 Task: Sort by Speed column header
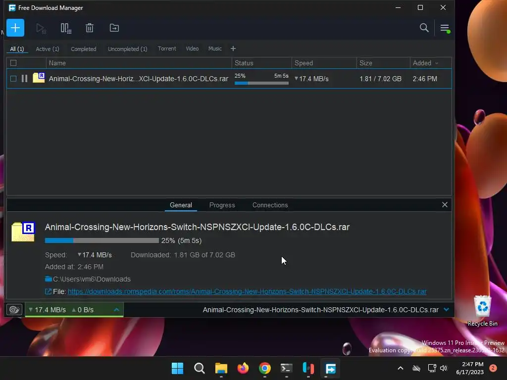click(324, 63)
